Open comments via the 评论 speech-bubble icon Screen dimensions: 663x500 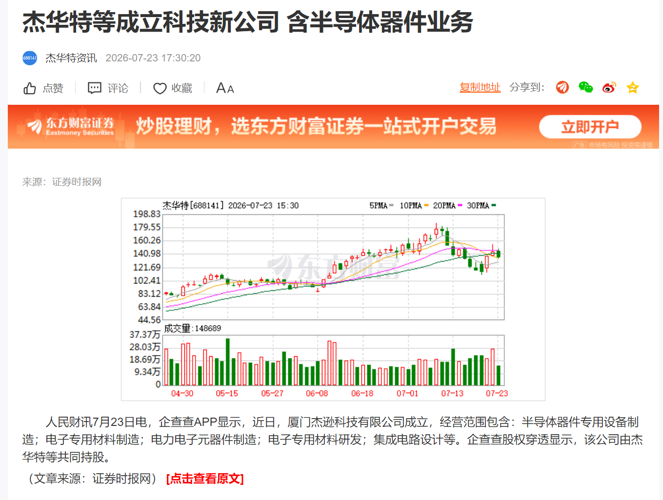[x=95, y=88]
